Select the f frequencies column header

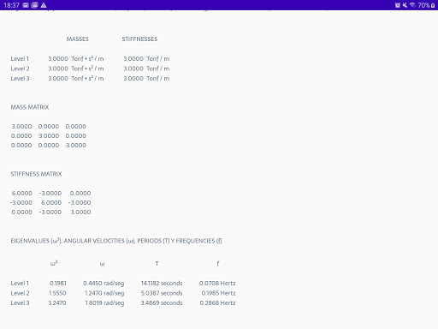click(218, 263)
